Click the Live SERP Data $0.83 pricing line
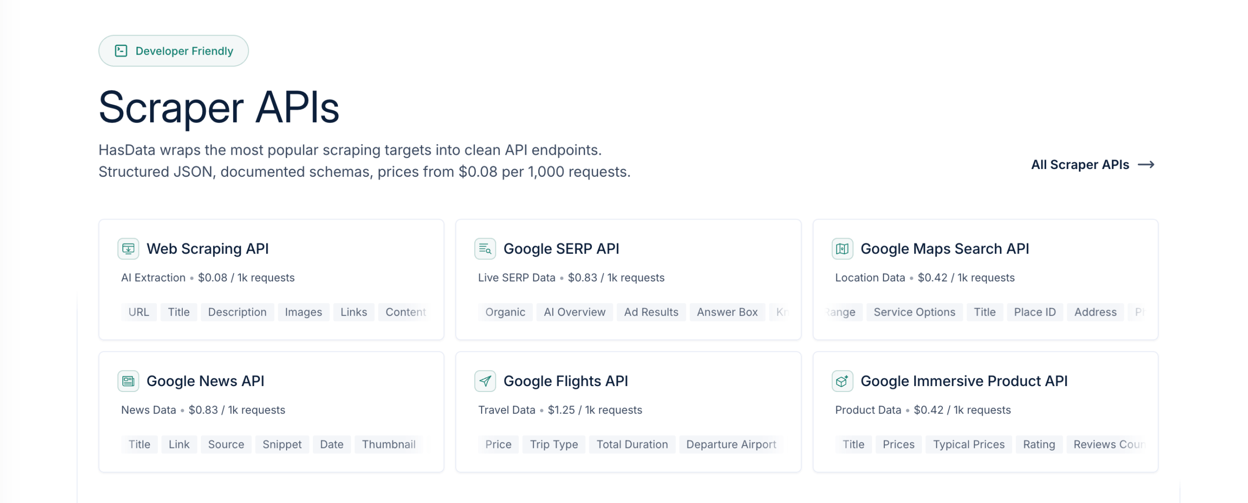The height and width of the screenshot is (503, 1248). [x=571, y=278]
